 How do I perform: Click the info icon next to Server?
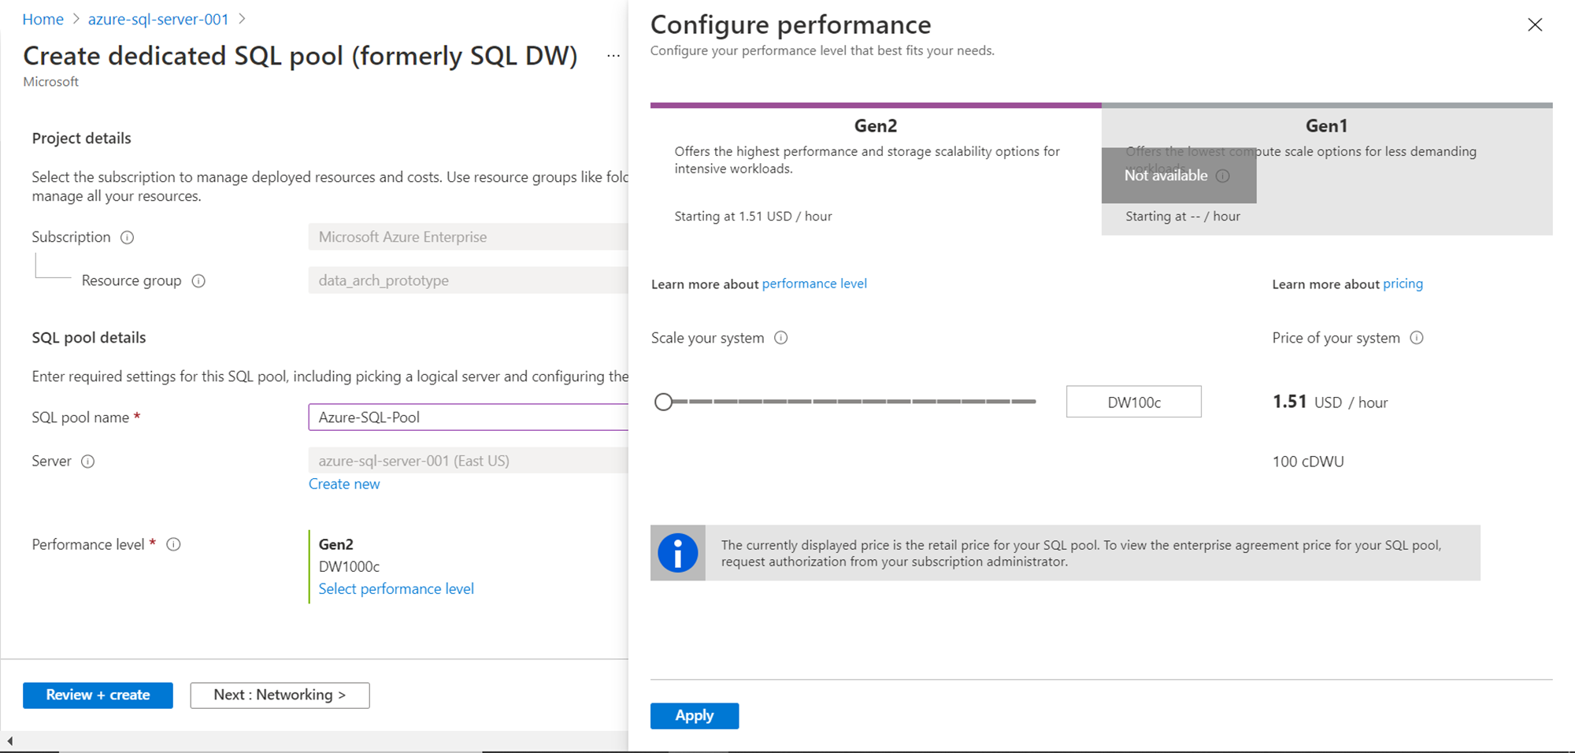(89, 462)
